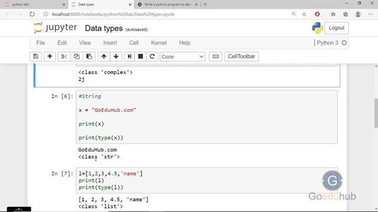Go back using browser back arrow
378x212 pixels.
(x=8, y=14)
